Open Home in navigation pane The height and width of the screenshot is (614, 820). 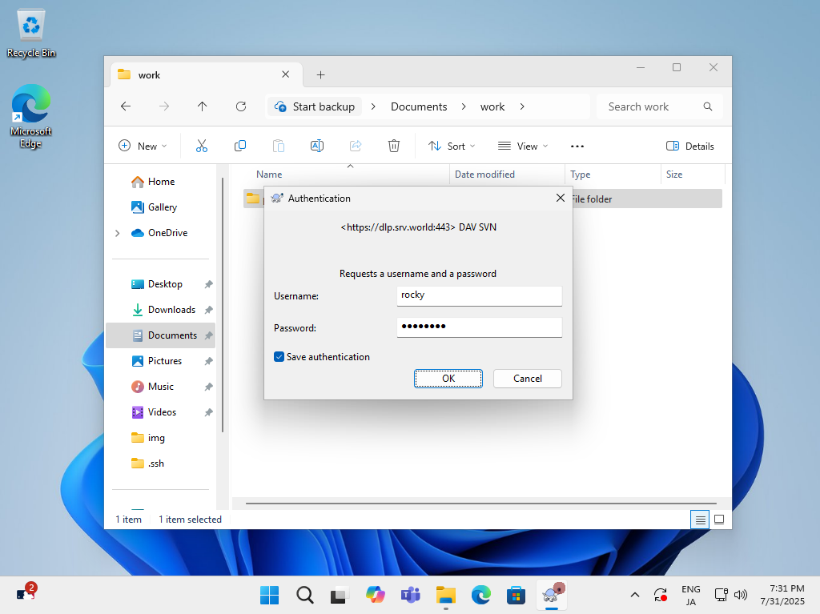pyautogui.click(x=160, y=182)
